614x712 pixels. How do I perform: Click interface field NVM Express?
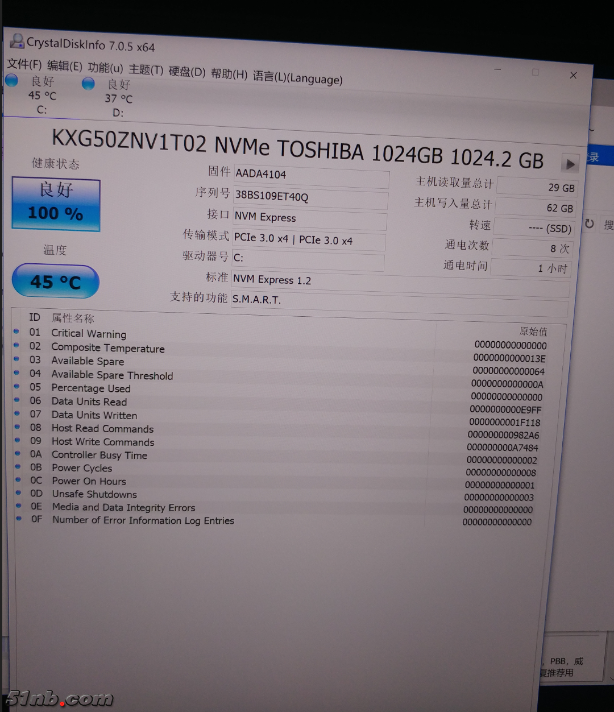pyautogui.click(x=310, y=218)
